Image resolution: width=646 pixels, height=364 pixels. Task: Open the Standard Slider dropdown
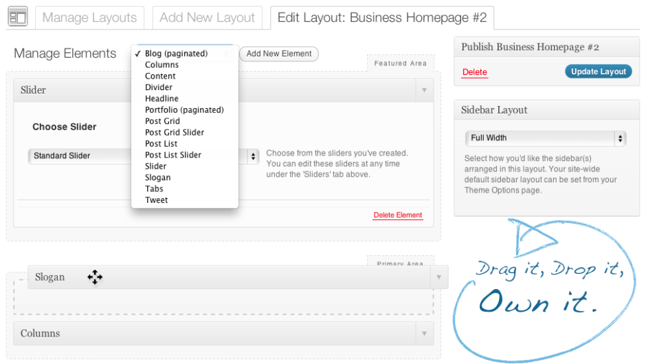point(253,156)
